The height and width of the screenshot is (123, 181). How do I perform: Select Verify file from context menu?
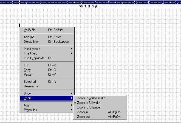30,30
